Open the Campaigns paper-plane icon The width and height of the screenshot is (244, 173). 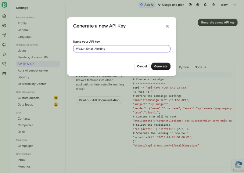coord(4,35)
